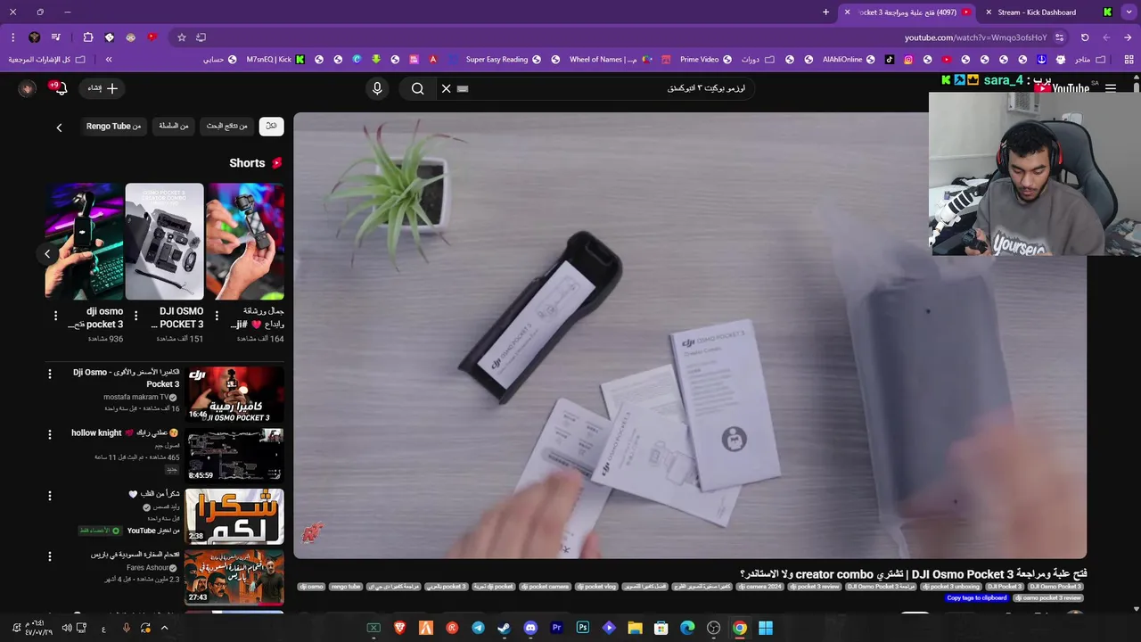Expand the tab search dropdown chevron
Screen dimensions: 1141x642
(x=1129, y=12)
